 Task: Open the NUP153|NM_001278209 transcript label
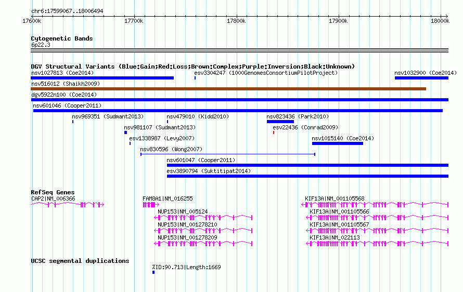(187, 238)
